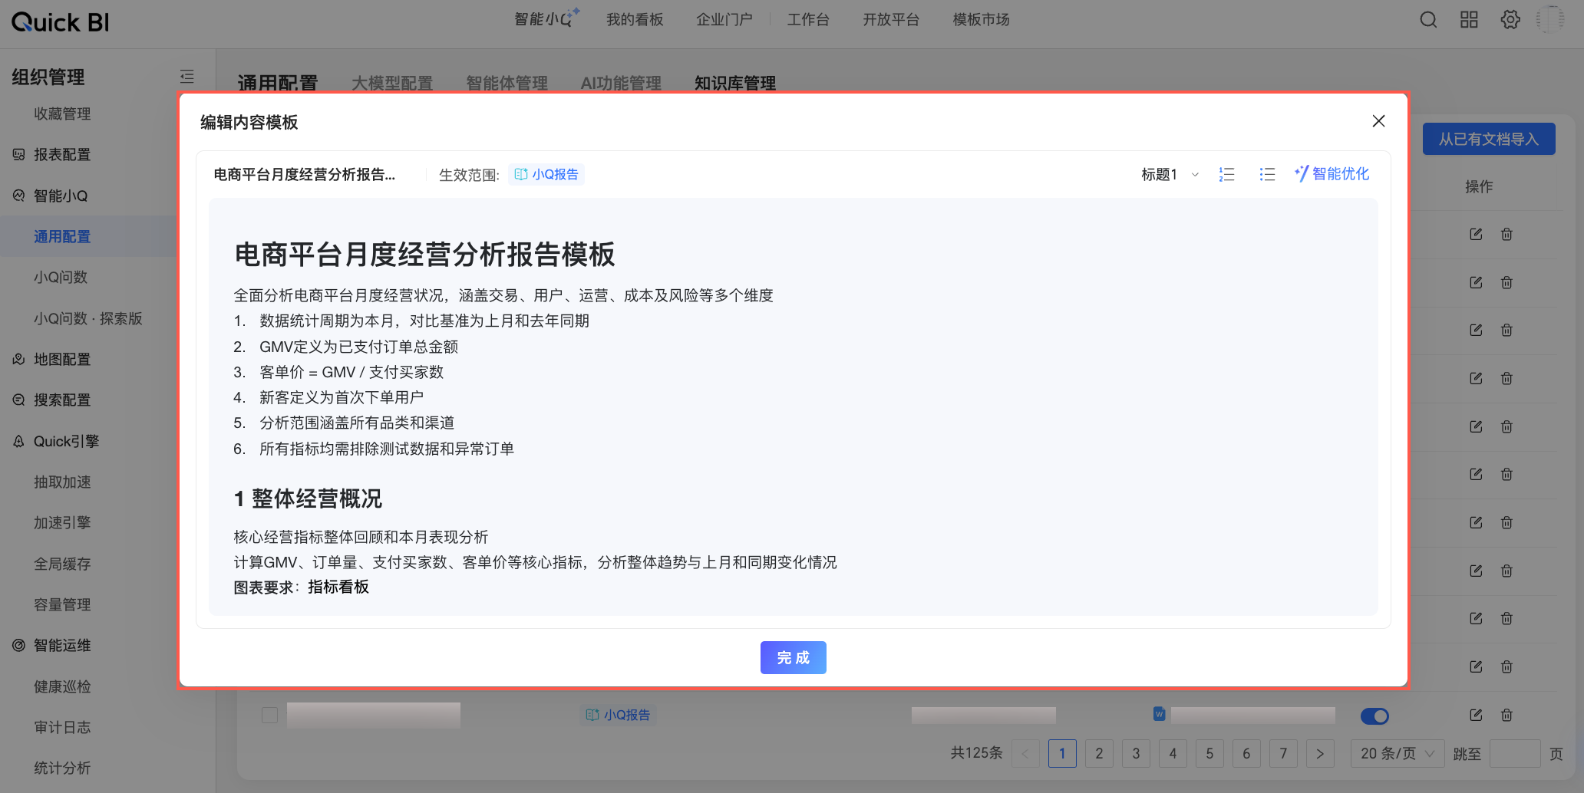Click the heading 电商平台月度经营分析报告模板
The image size is (1584, 793).
pyautogui.click(x=424, y=255)
